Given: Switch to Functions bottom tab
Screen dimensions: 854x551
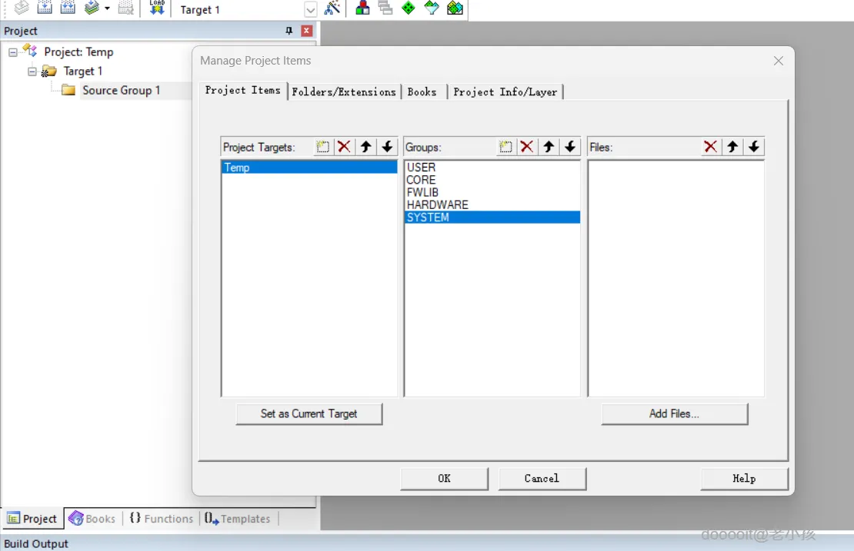Looking at the screenshot, I should [162, 519].
